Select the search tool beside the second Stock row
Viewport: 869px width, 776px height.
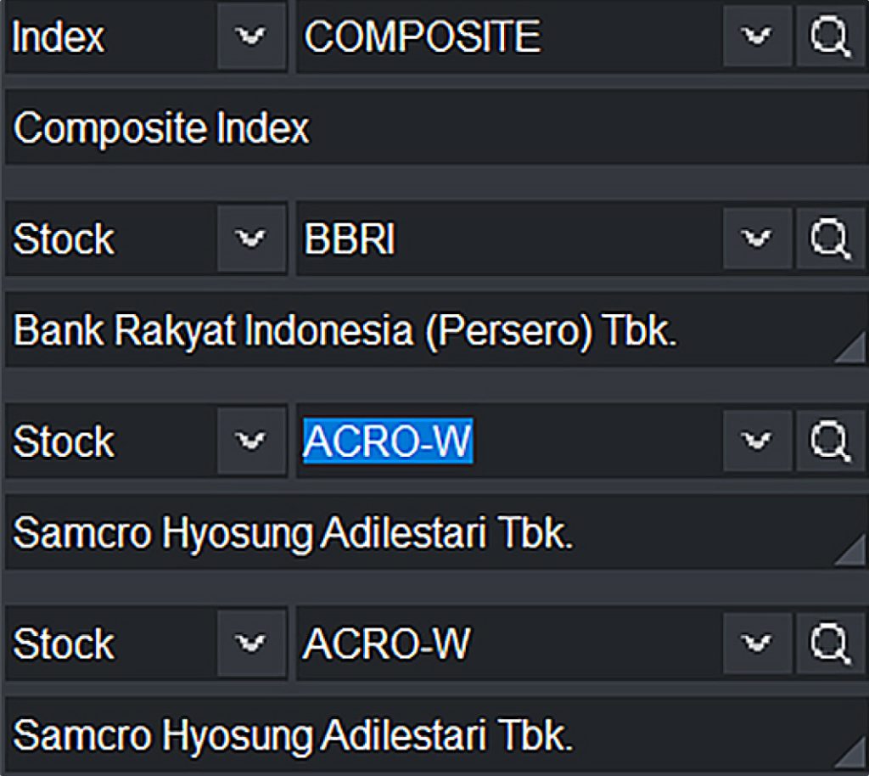coord(830,441)
